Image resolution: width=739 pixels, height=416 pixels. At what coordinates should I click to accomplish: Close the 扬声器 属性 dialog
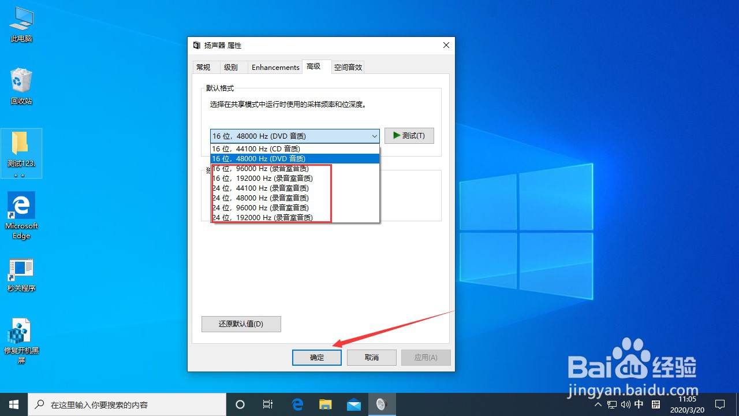pyautogui.click(x=446, y=45)
